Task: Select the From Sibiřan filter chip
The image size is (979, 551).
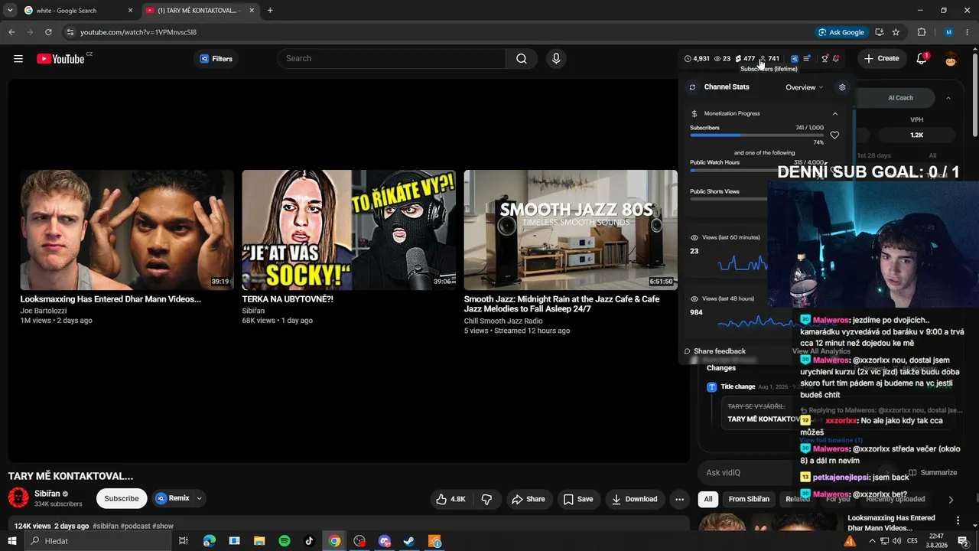Action: 749,499
